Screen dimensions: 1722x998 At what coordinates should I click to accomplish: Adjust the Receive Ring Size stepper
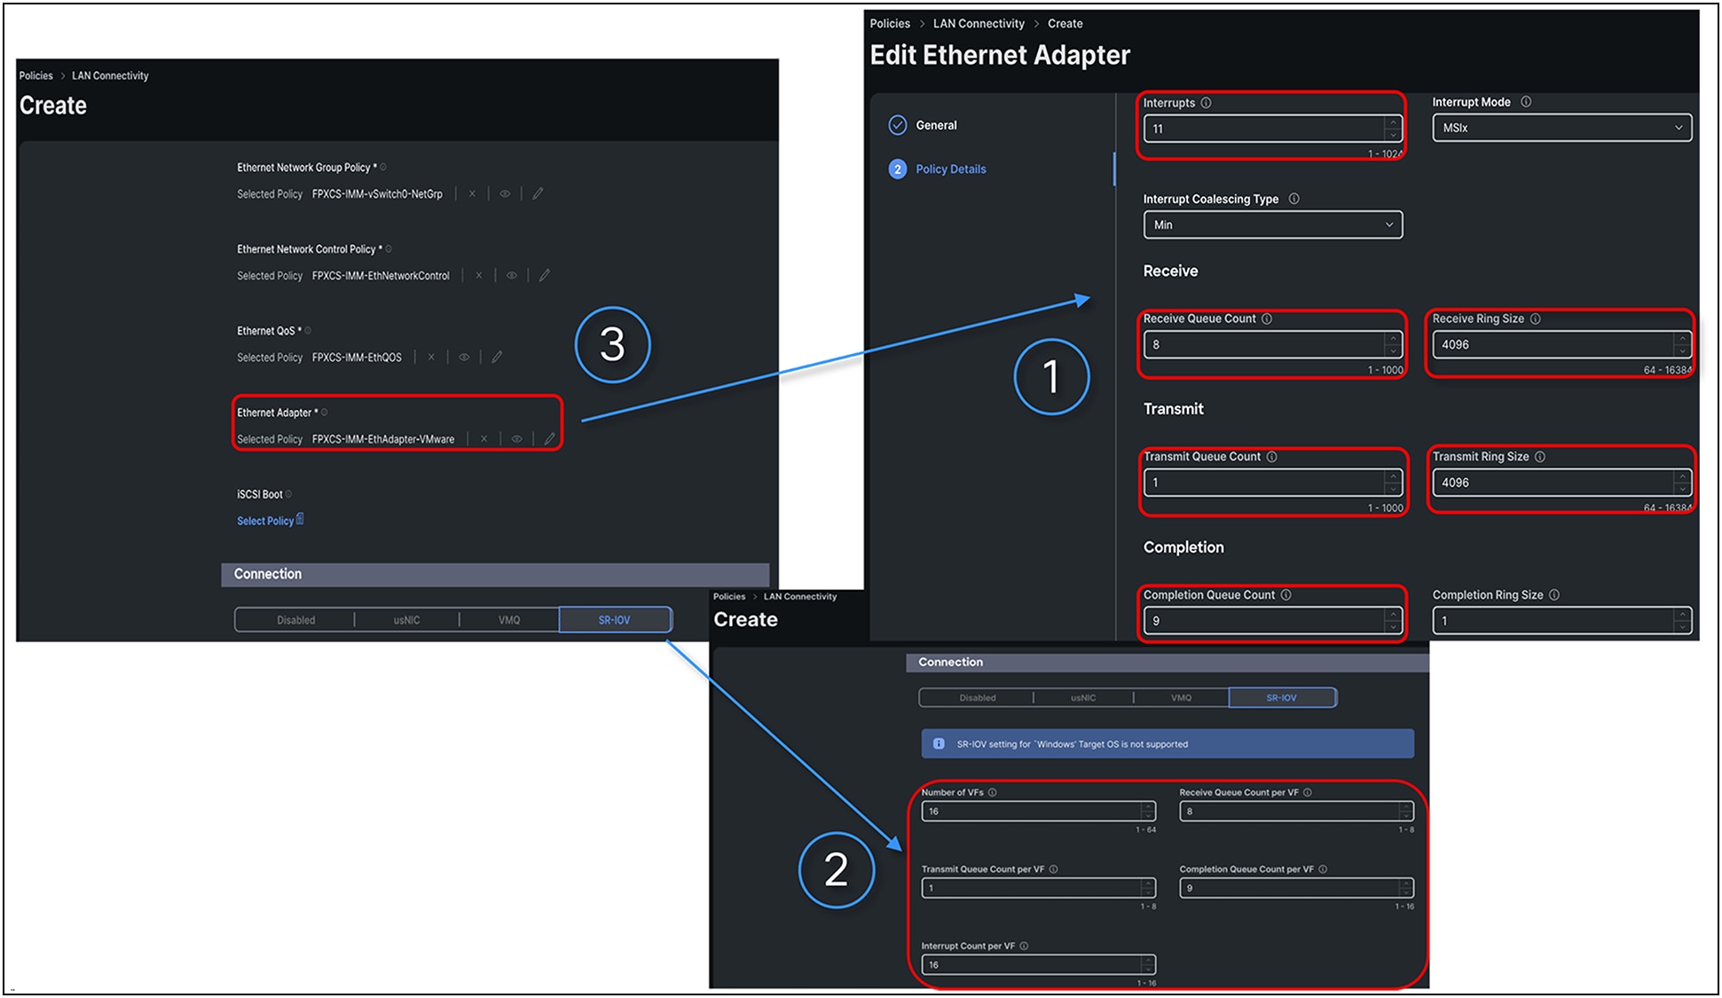(x=1682, y=344)
